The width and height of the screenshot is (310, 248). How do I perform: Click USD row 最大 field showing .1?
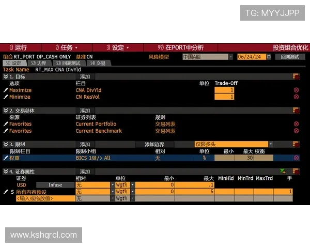click(x=195, y=185)
